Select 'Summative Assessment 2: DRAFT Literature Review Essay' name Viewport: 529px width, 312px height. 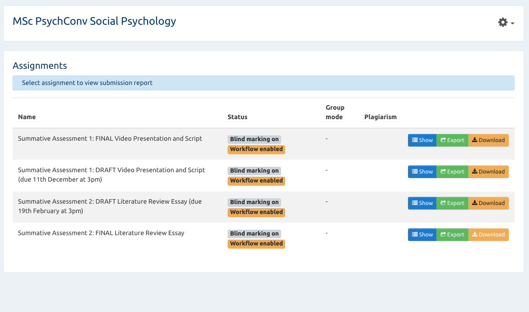(x=110, y=206)
